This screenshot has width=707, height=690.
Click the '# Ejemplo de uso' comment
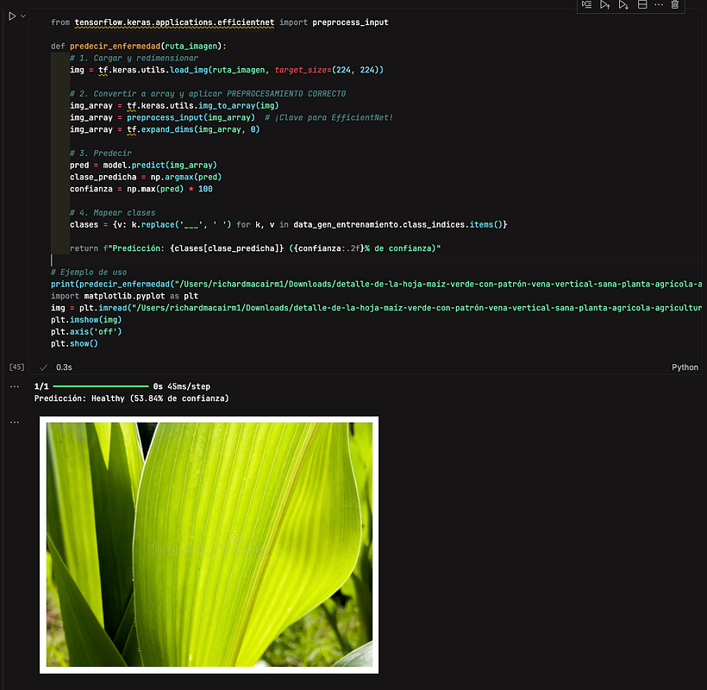(89, 273)
